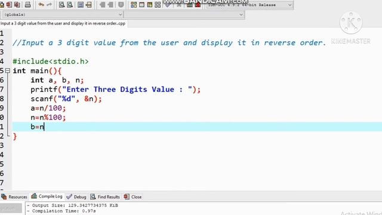Viewport: 382px width, 215px height.
Task: Click the 'int main(){' line
Action: pyautogui.click(x=37, y=71)
